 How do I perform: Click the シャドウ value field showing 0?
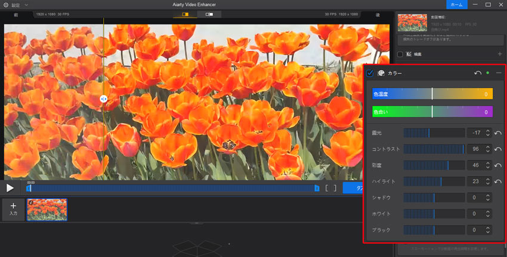[475, 198]
